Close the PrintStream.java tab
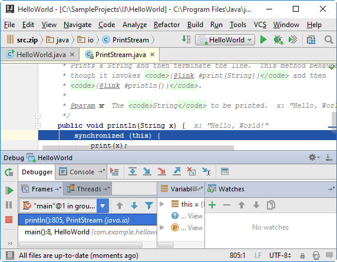The height and width of the screenshot is (262, 337). [152, 55]
